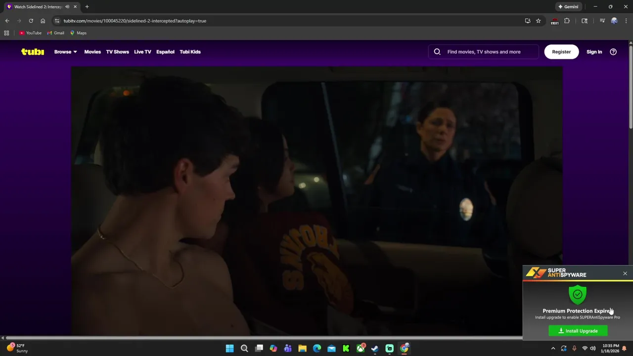Open the weather widget showing 52°F
The height and width of the screenshot is (356, 633).
tap(17, 349)
